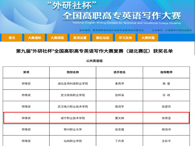This screenshot has height=146, width=195.
Task: Click the 周润宇 contestant cell
Action: click(x=120, y=107)
